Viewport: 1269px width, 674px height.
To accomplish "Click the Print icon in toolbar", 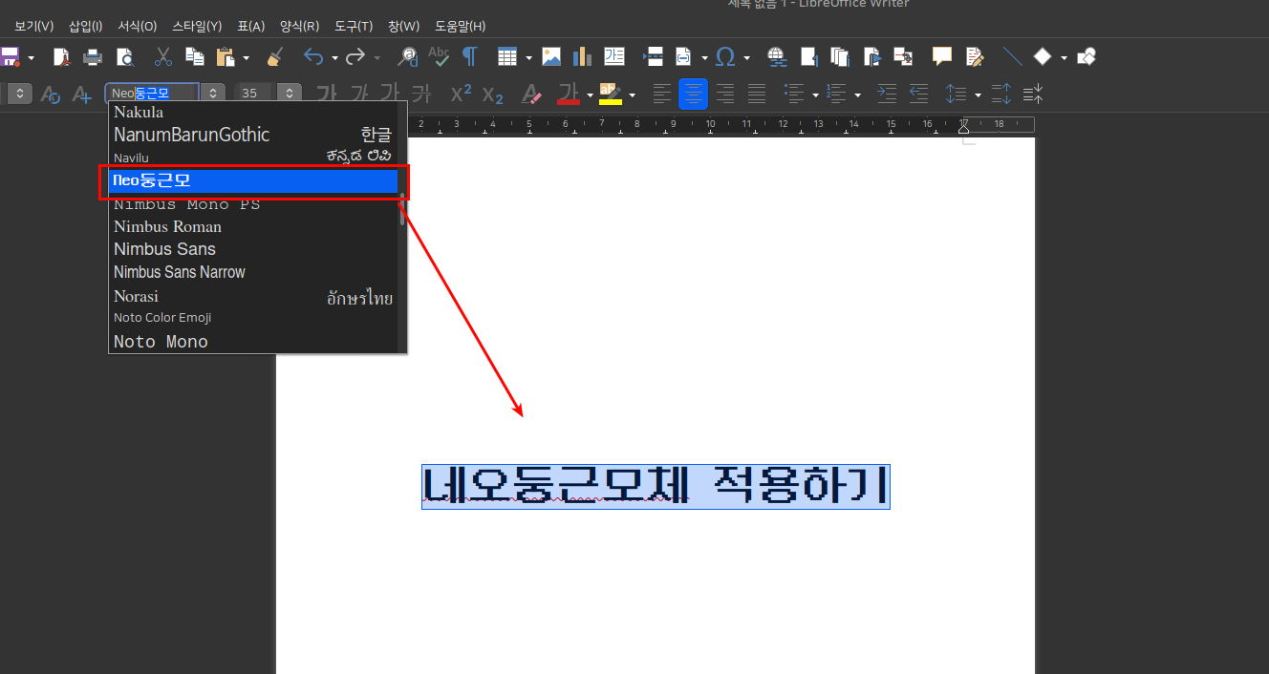I will 93,57.
